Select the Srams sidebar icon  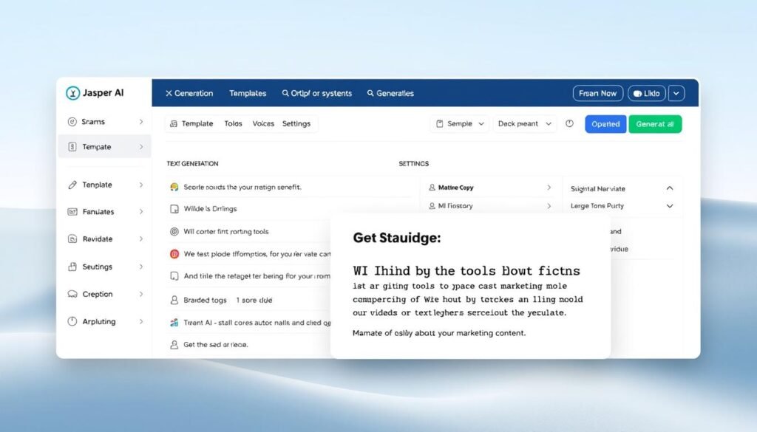coord(72,120)
